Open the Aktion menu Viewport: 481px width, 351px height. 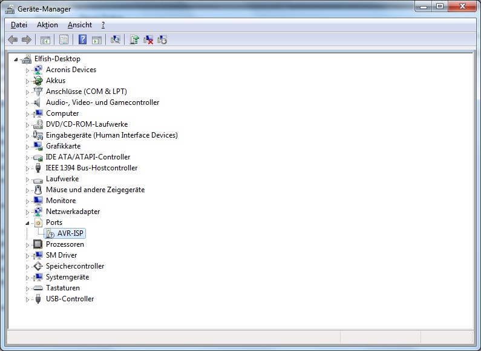pos(47,25)
